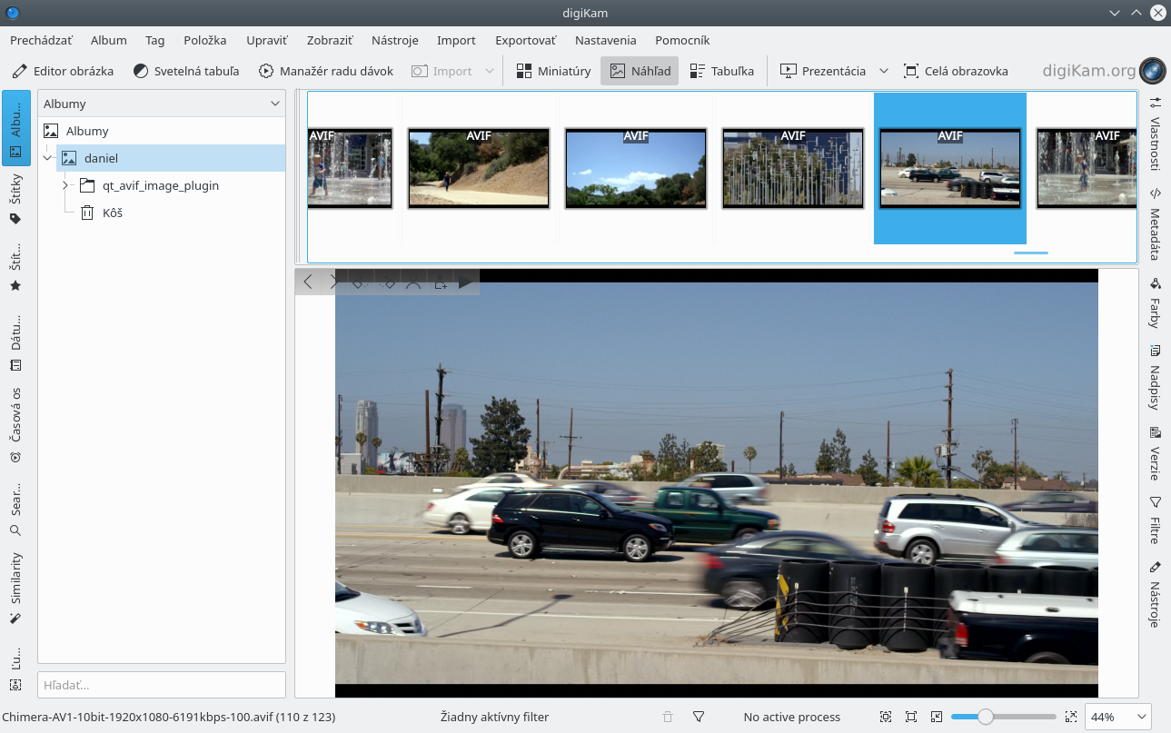
Task: Open the 44% zoom level combo box
Action: [x=1118, y=717]
